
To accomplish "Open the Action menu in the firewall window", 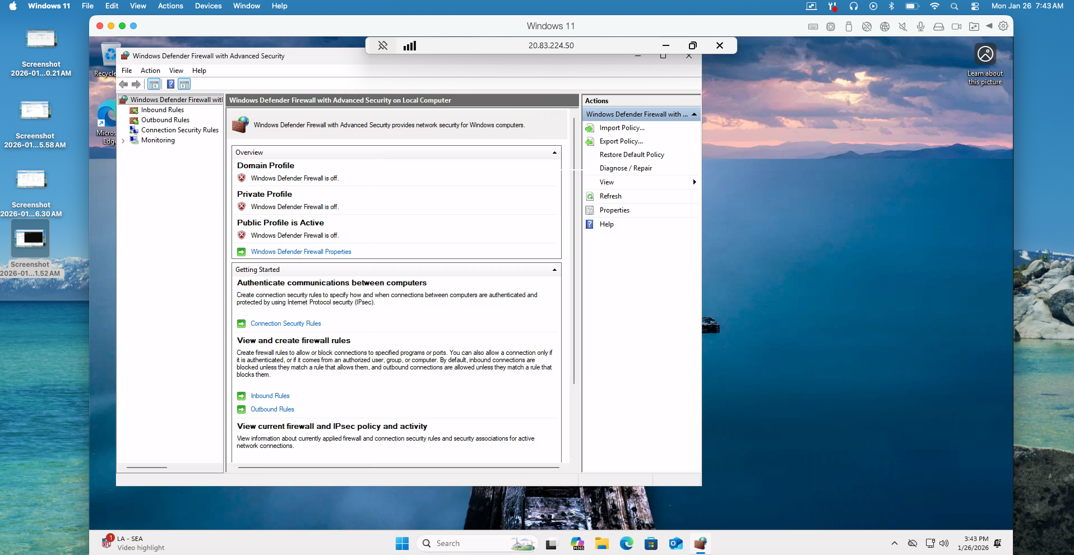I will (x=150, y=71).
